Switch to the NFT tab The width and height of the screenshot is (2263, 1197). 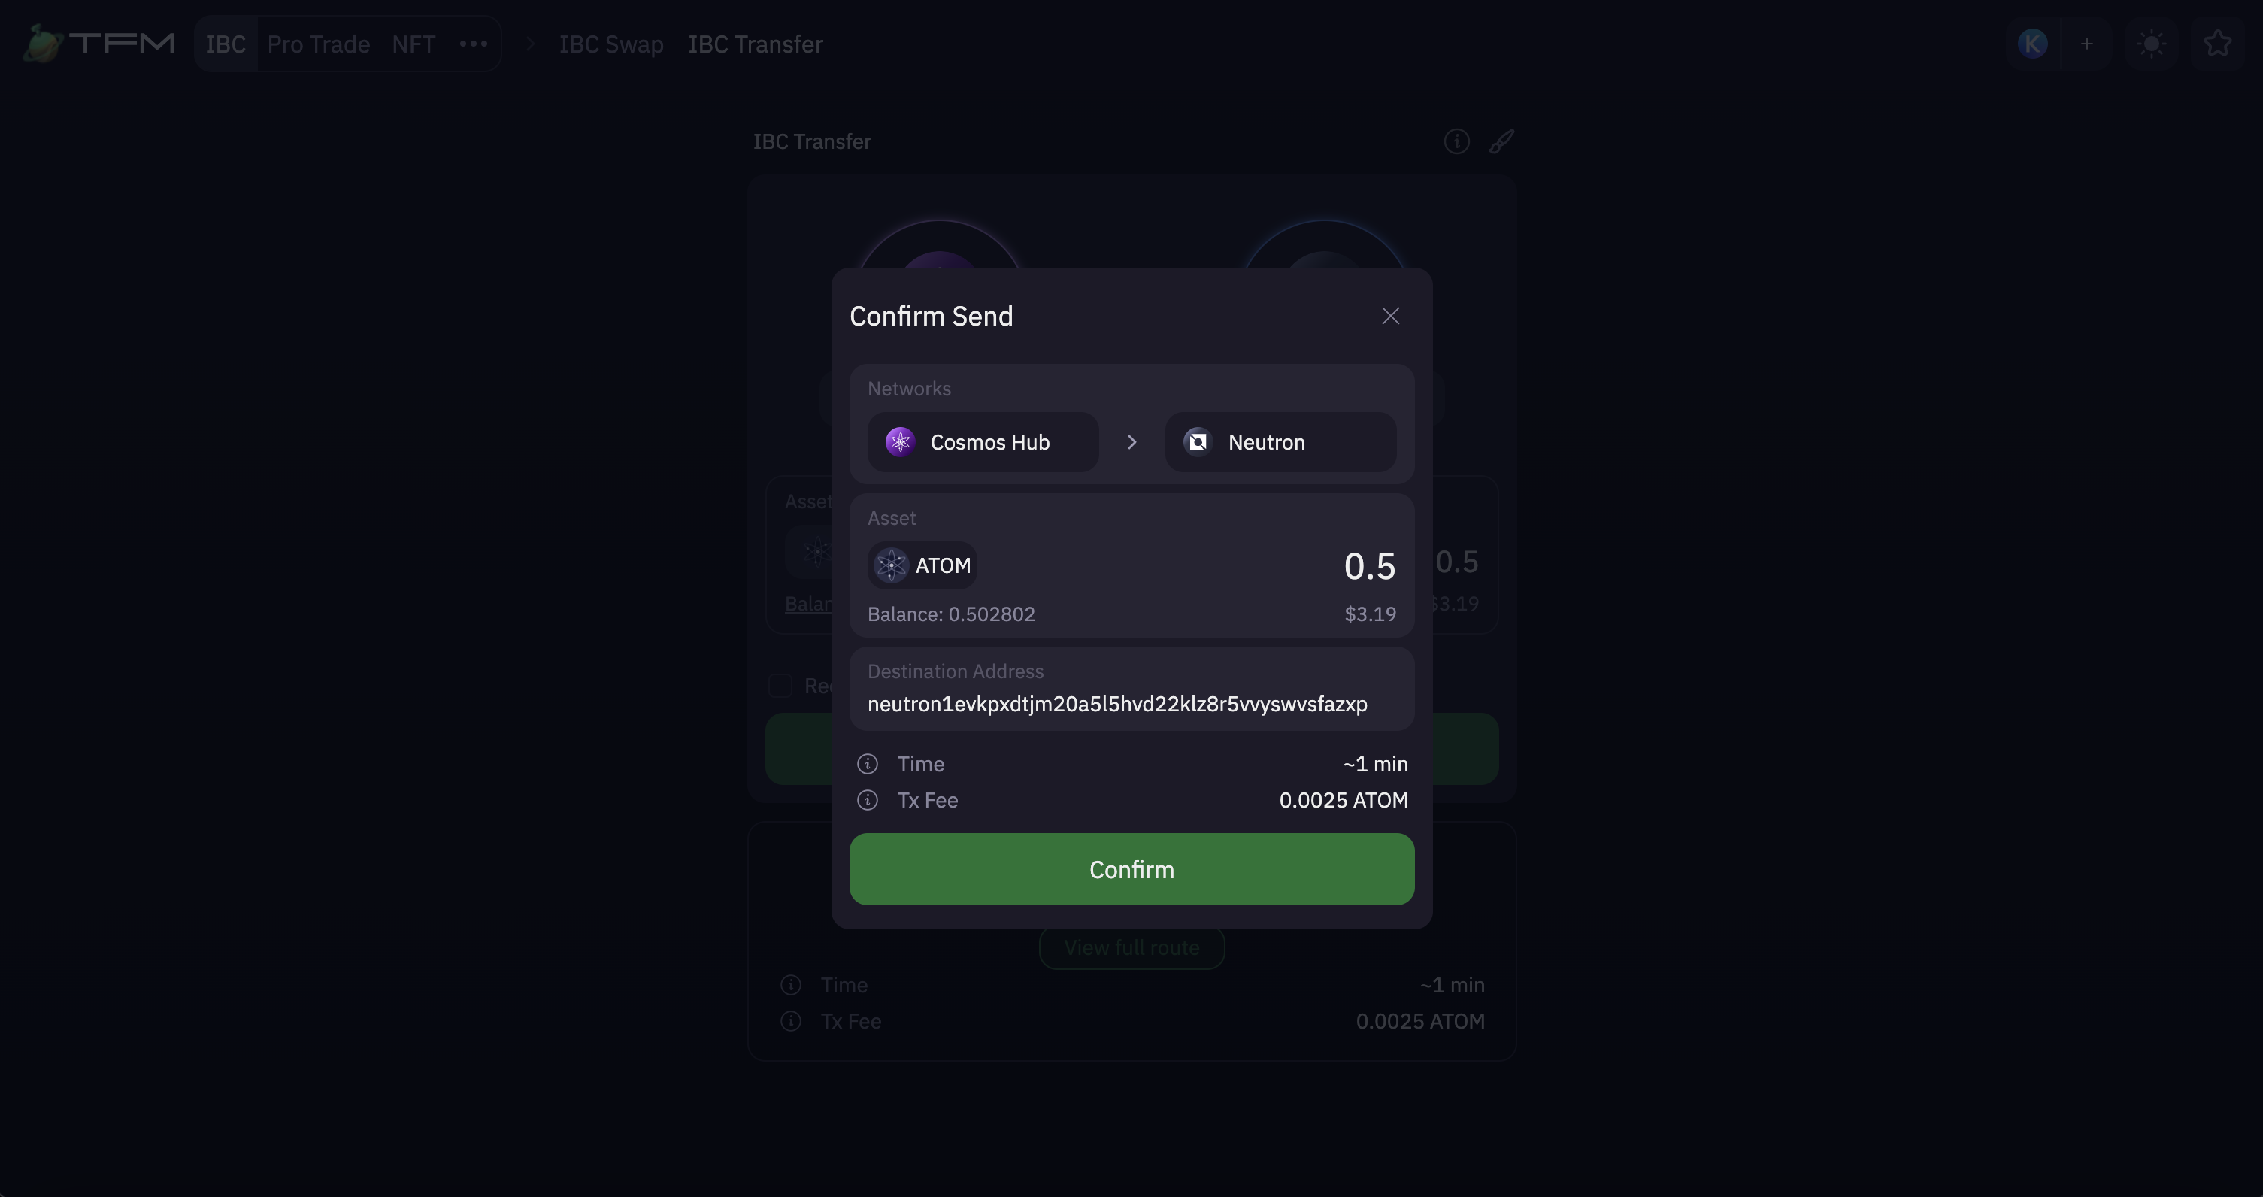(413, 44)
